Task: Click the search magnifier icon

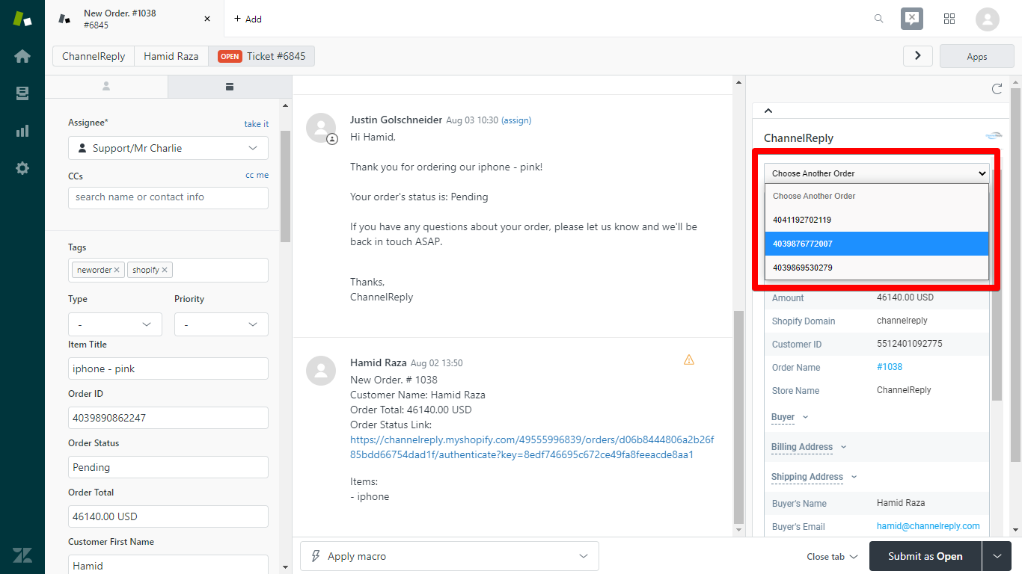Action: (879, 19)
